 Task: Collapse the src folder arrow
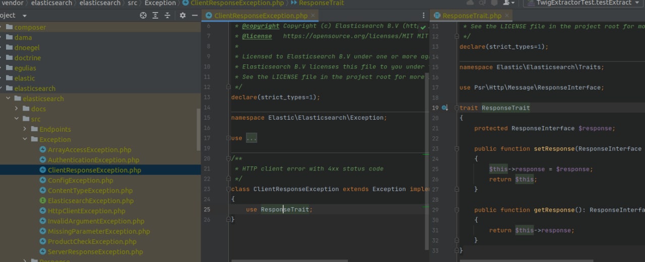[x=17, y=119]
